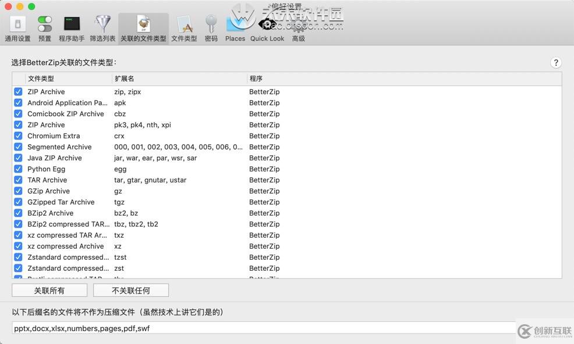This screenshot has width=574, height=344.
Task: Open the 程序助手 terminal icon pane
Action: (x=72, y=29)
